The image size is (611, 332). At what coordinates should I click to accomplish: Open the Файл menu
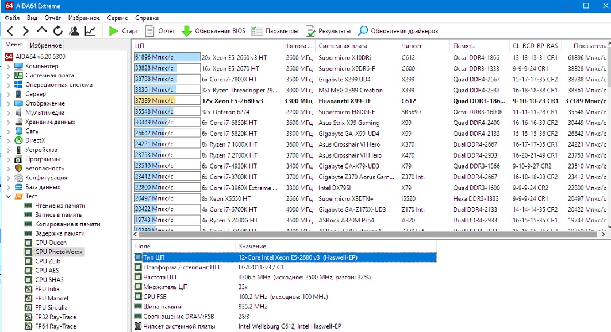click(12, 18)
